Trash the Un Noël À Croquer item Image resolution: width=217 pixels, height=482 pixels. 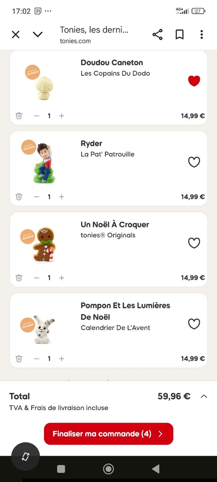(19, 278)
